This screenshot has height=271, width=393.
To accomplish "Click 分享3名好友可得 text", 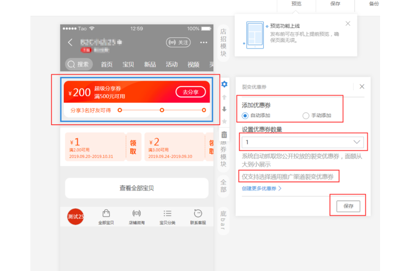I will [91, 110].
